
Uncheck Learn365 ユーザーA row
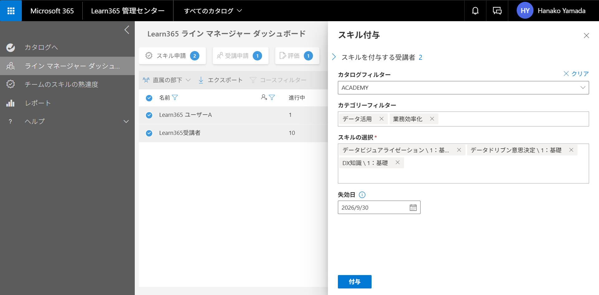pos(149,115)
